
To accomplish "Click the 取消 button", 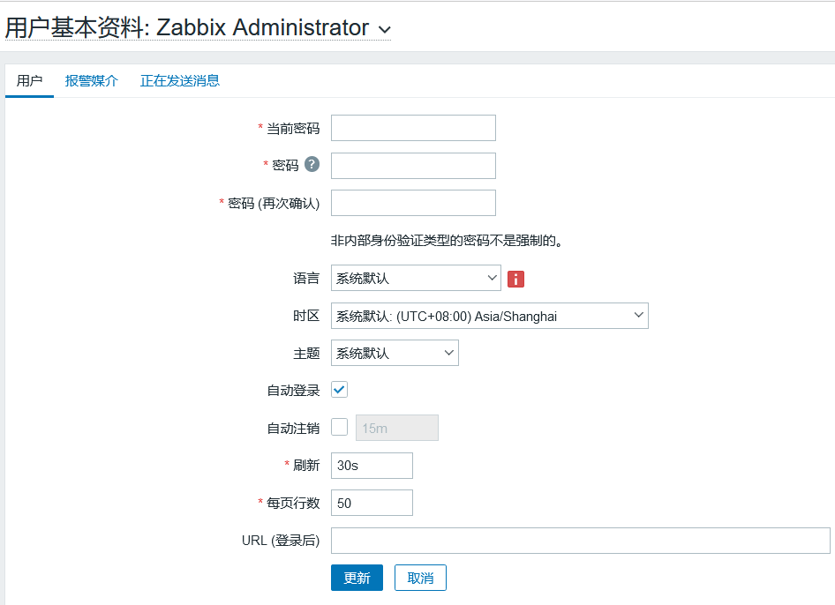I will (420, 578).
